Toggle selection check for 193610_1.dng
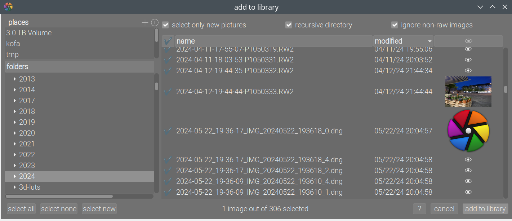The height and width of the screenshot is (221, 512). [x=168, y=192]
